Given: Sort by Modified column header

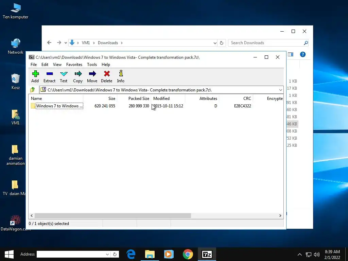Looking at the screenshot, I should tap(168, 99).
